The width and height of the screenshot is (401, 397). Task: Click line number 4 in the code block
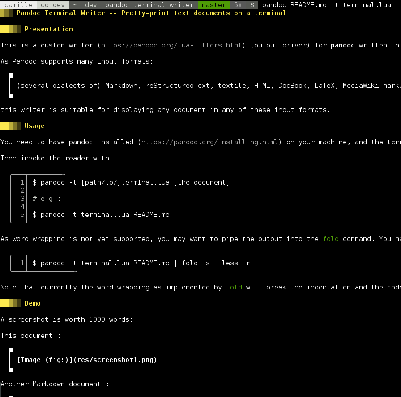coord(22,207)
